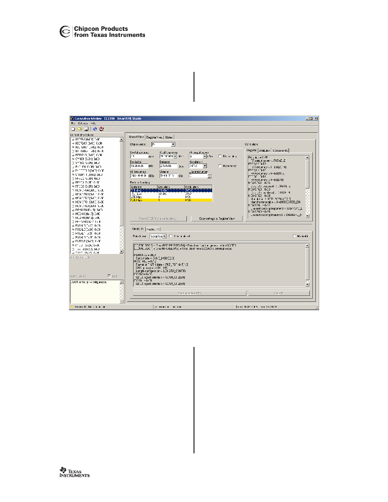Open the File menu
The width and height of the screenshot is (388, 502).
pyautogui.click(x=73, y=123)
